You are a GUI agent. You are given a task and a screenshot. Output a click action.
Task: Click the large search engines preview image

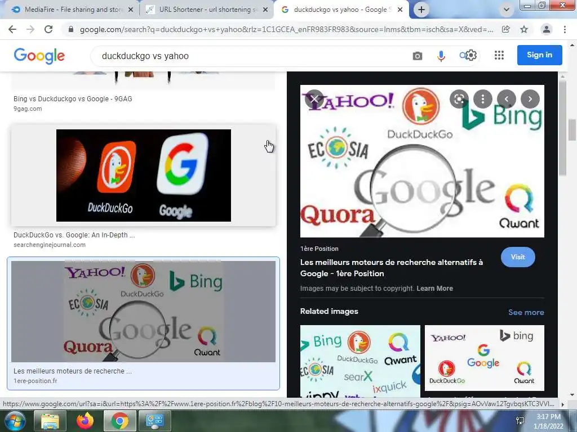422,161
